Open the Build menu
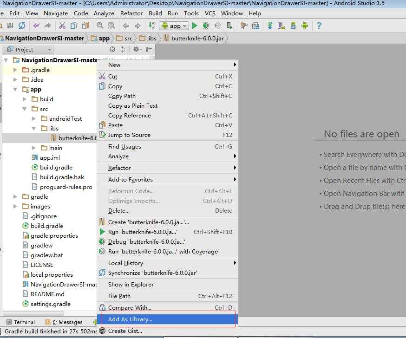The image size is (406, 338). point(155,13)
